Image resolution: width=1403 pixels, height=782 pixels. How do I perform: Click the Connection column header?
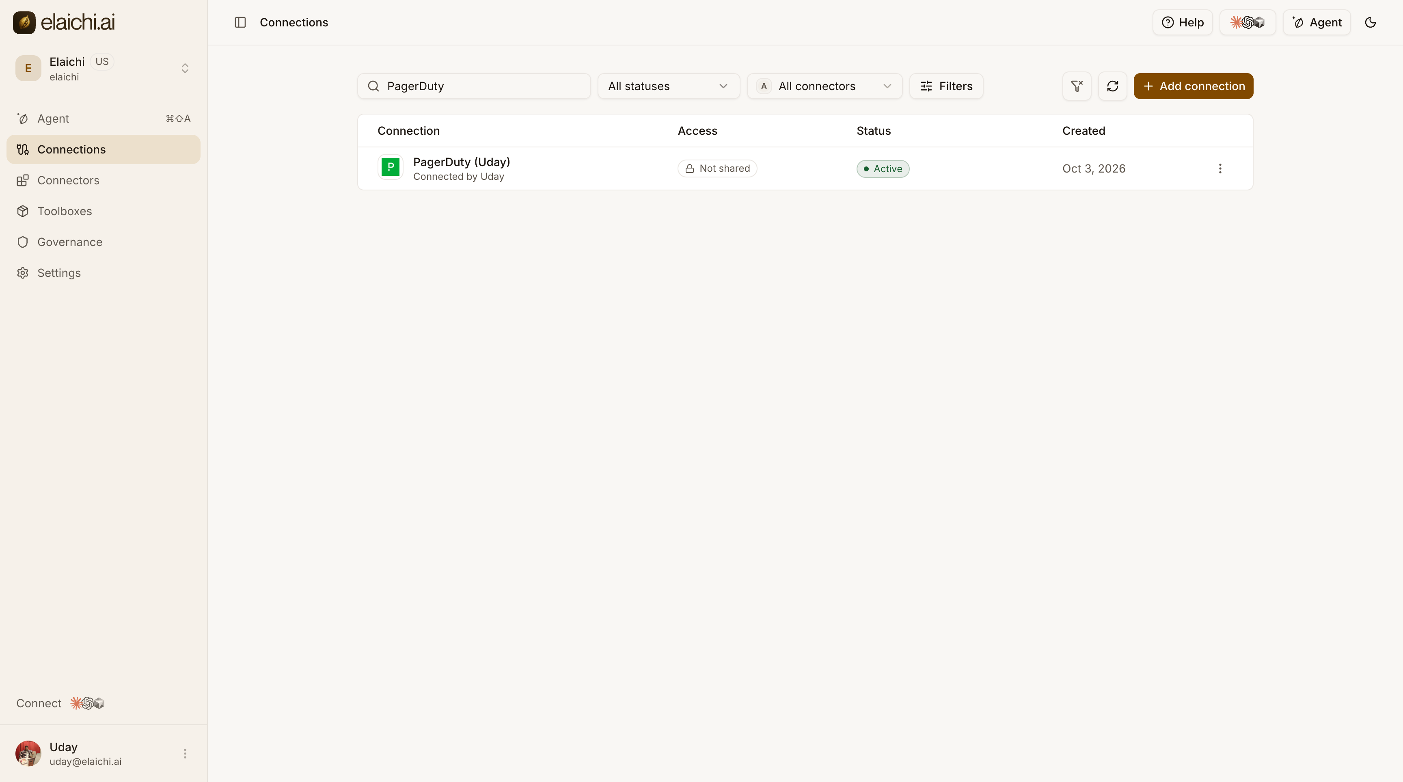408,131
